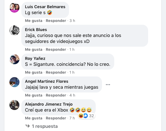Image resolution: width=166 pixels, height=131 pixels.
Task: Open Luis Cesar Belmares profile picture
Action: click(x=14, y=8)
